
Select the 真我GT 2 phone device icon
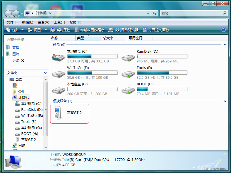58,113
